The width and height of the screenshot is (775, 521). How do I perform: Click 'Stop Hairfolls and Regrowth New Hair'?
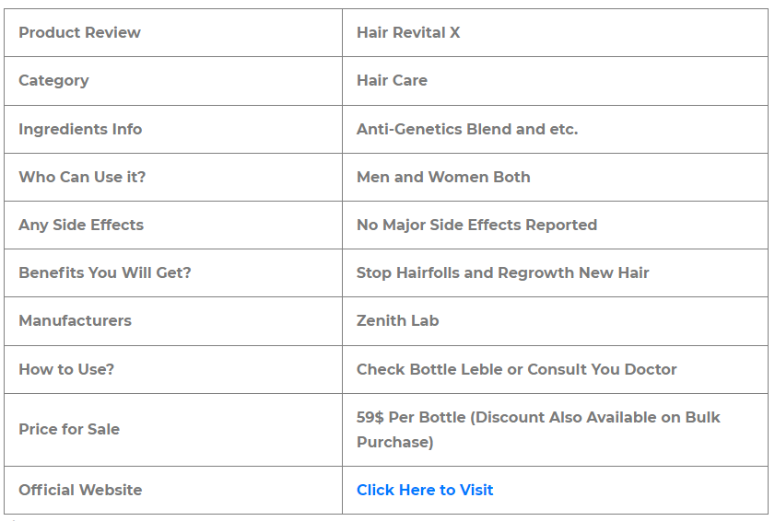[x=502, y=272]
